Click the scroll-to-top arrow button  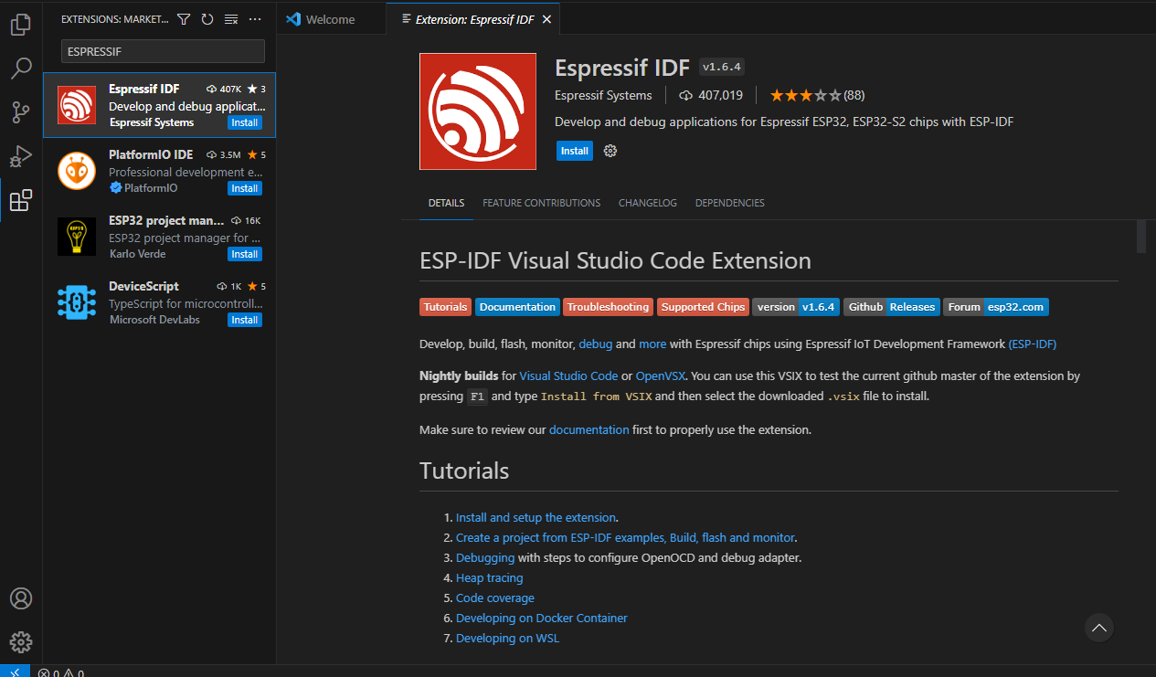1099,628
